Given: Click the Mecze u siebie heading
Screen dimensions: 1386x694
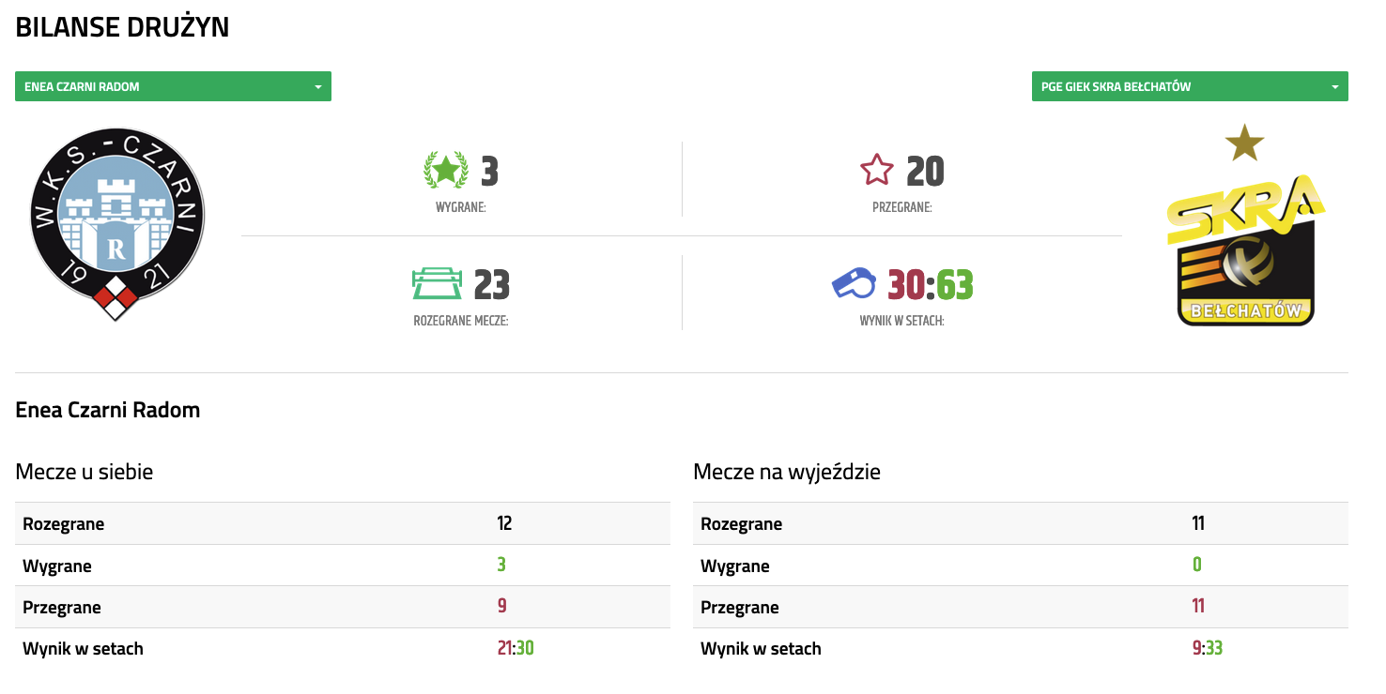Looking at the screenshot, I should pos(85,472).
